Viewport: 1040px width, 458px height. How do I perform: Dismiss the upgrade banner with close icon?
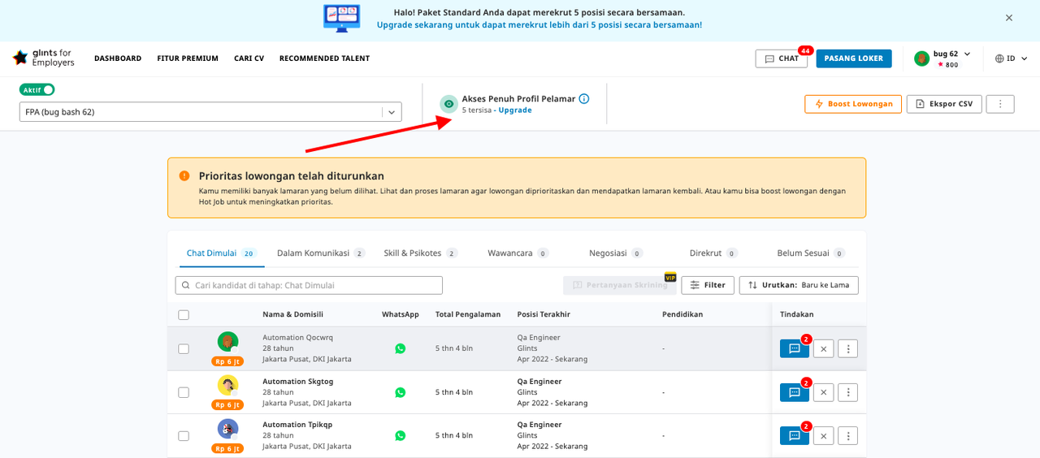(x=1009, y=18)
